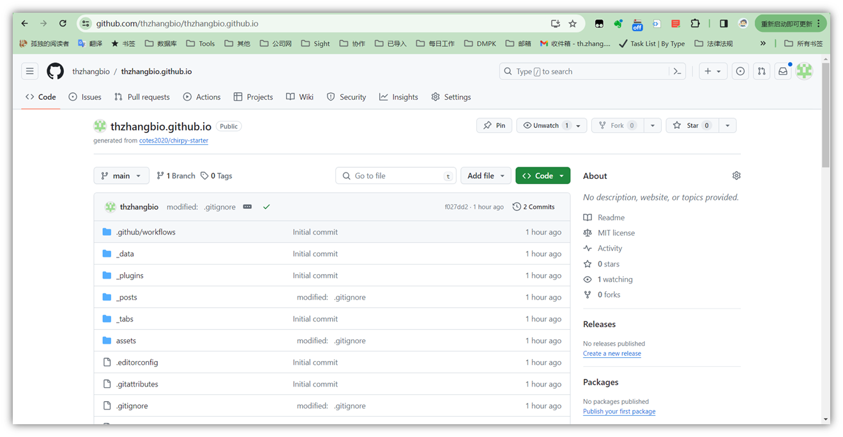843x437 pixels.
Task: Open the 1 Branch link
Action: (x=176, y=176)
